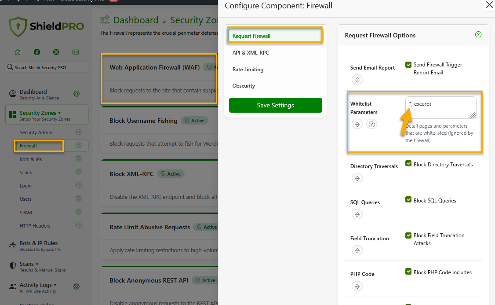
Task: Click the ShieldPRO logo
Action: coord(47,26)
